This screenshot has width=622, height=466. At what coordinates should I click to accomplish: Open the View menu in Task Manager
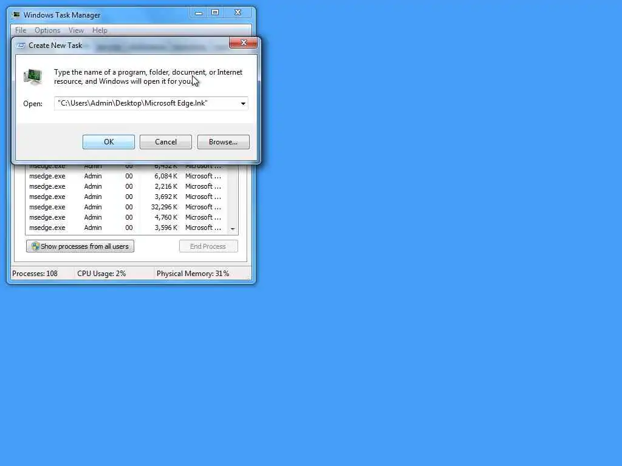[76, 30]
